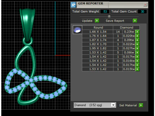
Task: Collapse panel using the round arrow handle
Action: pyautogui.click(x=109, y=16)
